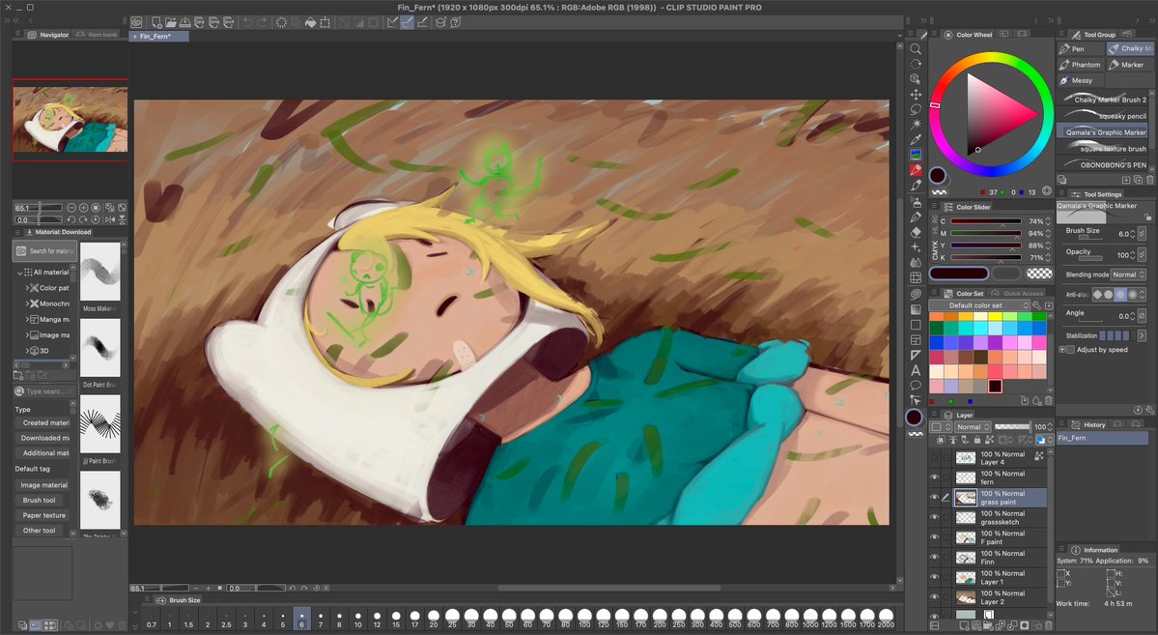Open the New file toolbar icon
The height and width of the screenshot is (635, 1158).
click(x=156, y=22)
